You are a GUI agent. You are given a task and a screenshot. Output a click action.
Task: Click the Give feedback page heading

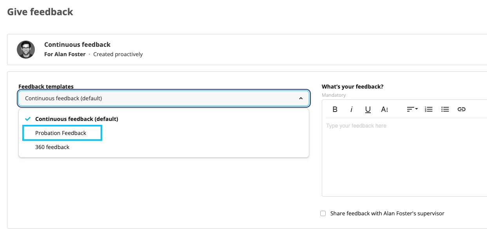(40, 12)
